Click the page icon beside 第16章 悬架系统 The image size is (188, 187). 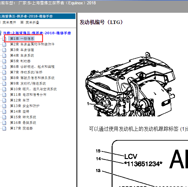pos(4,123)
